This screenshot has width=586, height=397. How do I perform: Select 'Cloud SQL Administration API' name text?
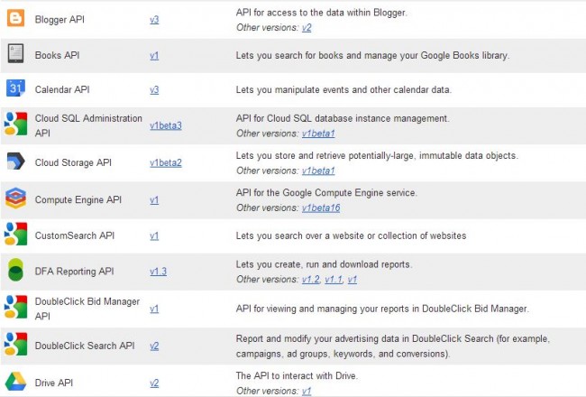(88, 125)
